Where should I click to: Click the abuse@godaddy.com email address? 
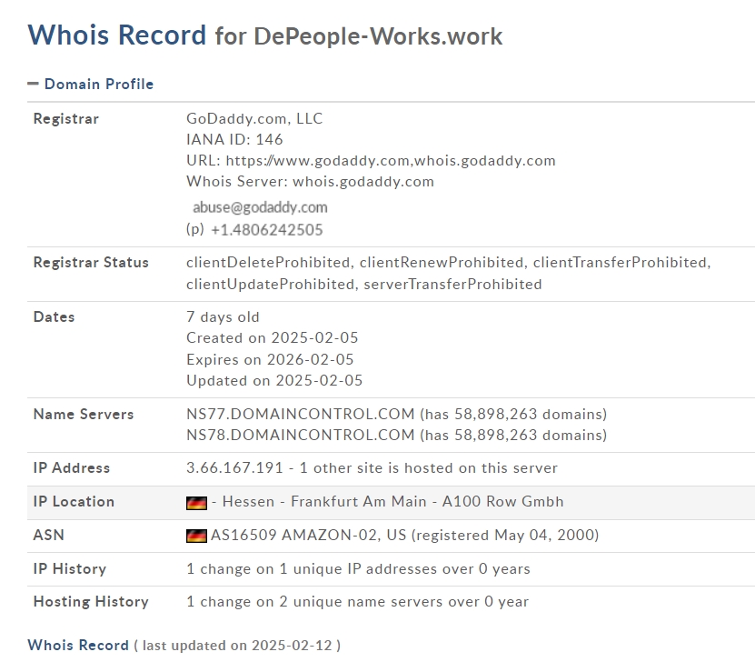(x=260, y=207)
